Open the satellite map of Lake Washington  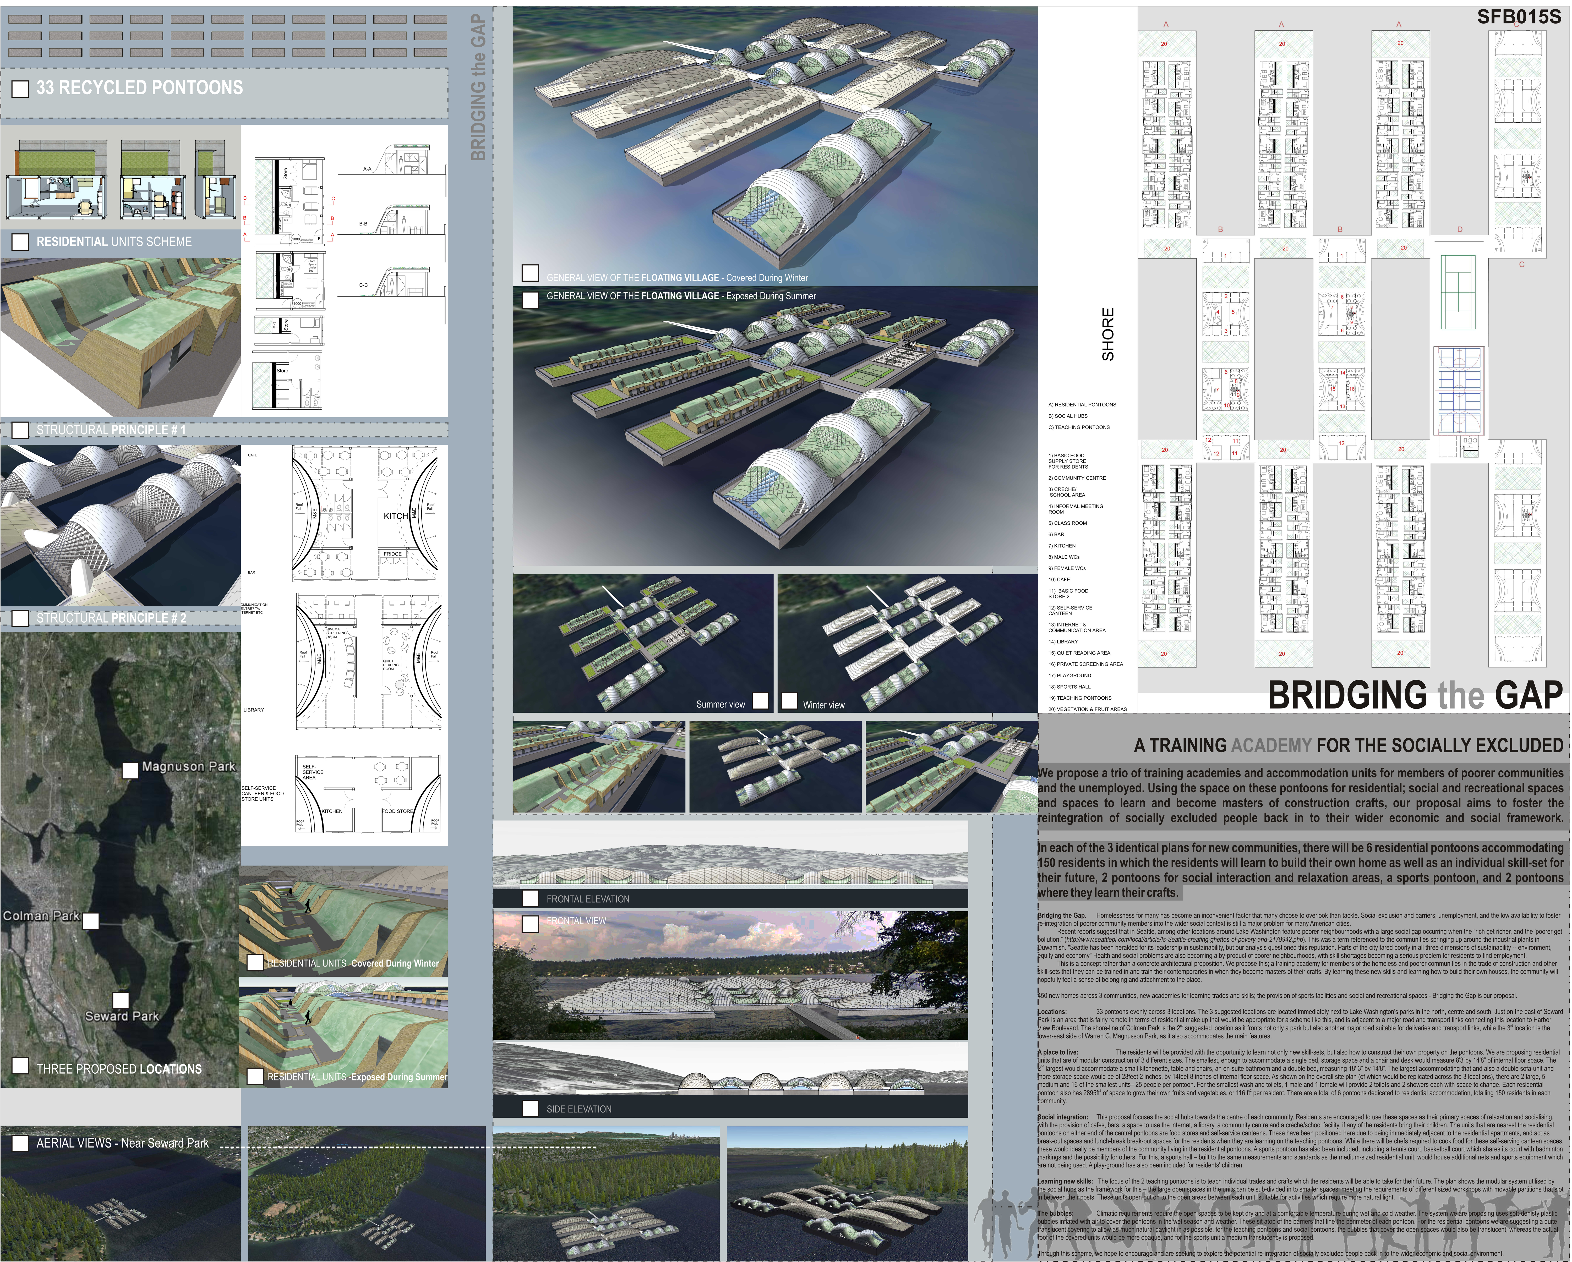(x=120, y=860)
